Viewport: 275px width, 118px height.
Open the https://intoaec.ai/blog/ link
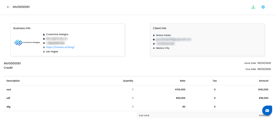(60, 47)
